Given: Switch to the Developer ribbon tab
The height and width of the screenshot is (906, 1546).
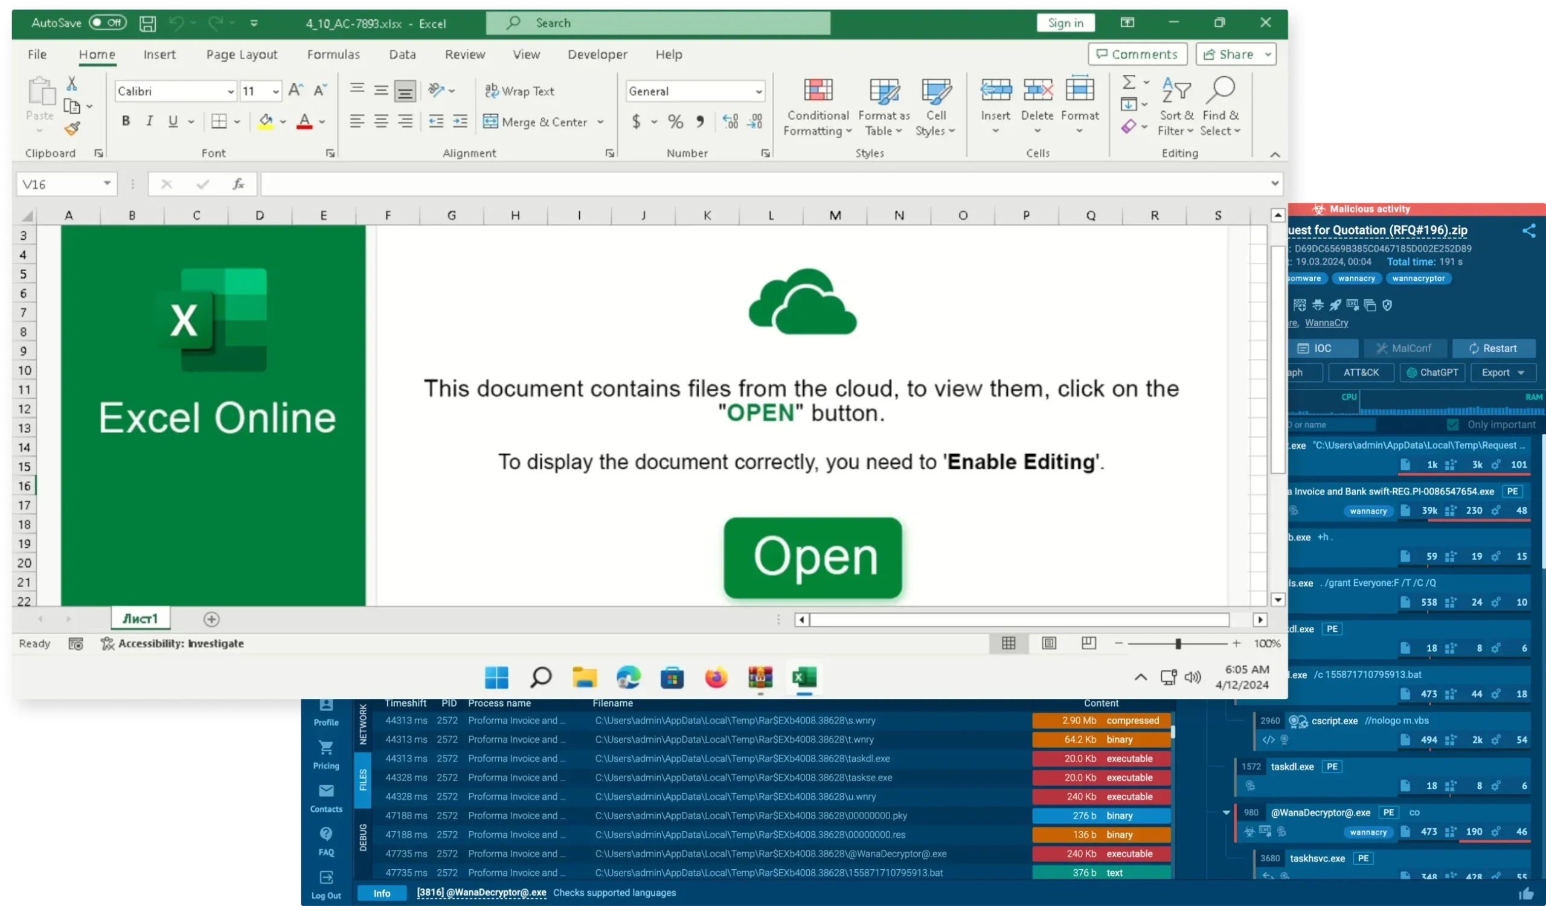Looking at the screenshot, I should [x=597, y=54].
